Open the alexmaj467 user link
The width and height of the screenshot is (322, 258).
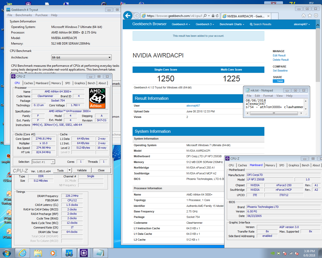tap(193, 106)
